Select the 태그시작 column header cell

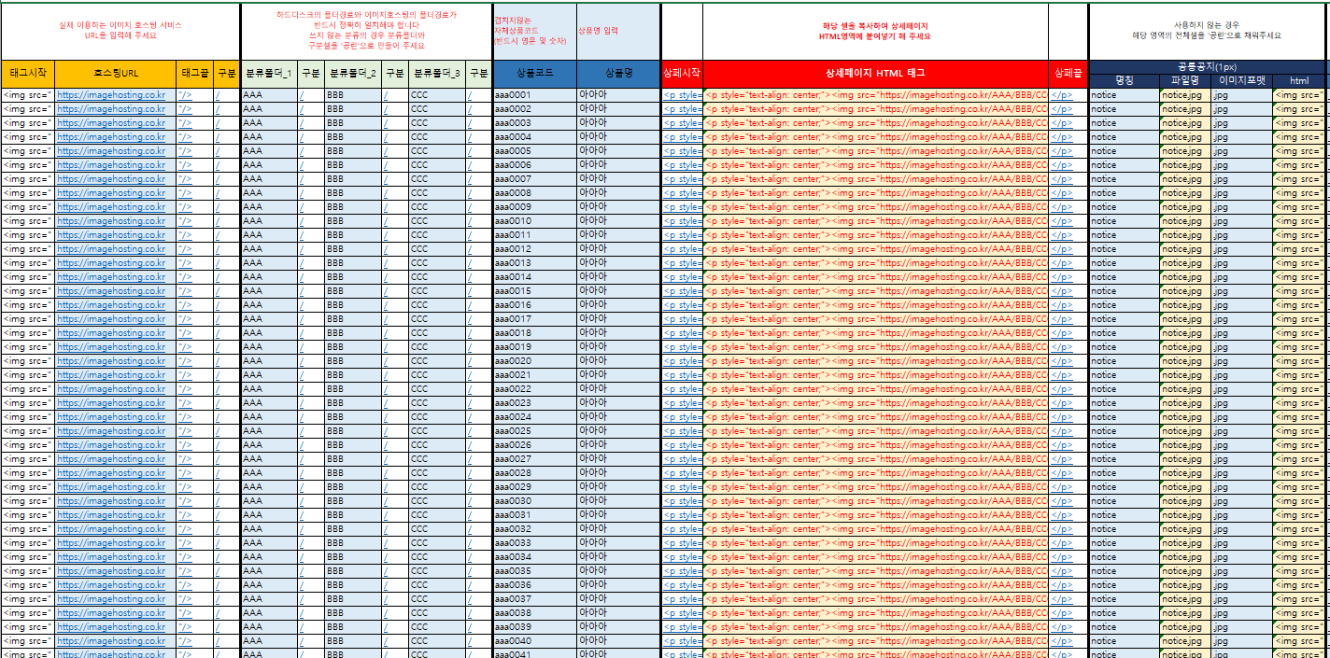click(28, 74)
